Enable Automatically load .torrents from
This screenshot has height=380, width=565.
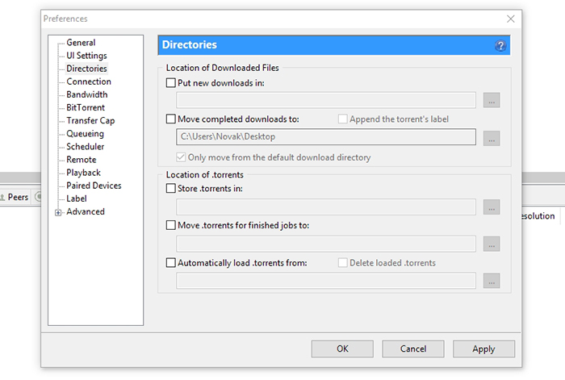point(170,263)
